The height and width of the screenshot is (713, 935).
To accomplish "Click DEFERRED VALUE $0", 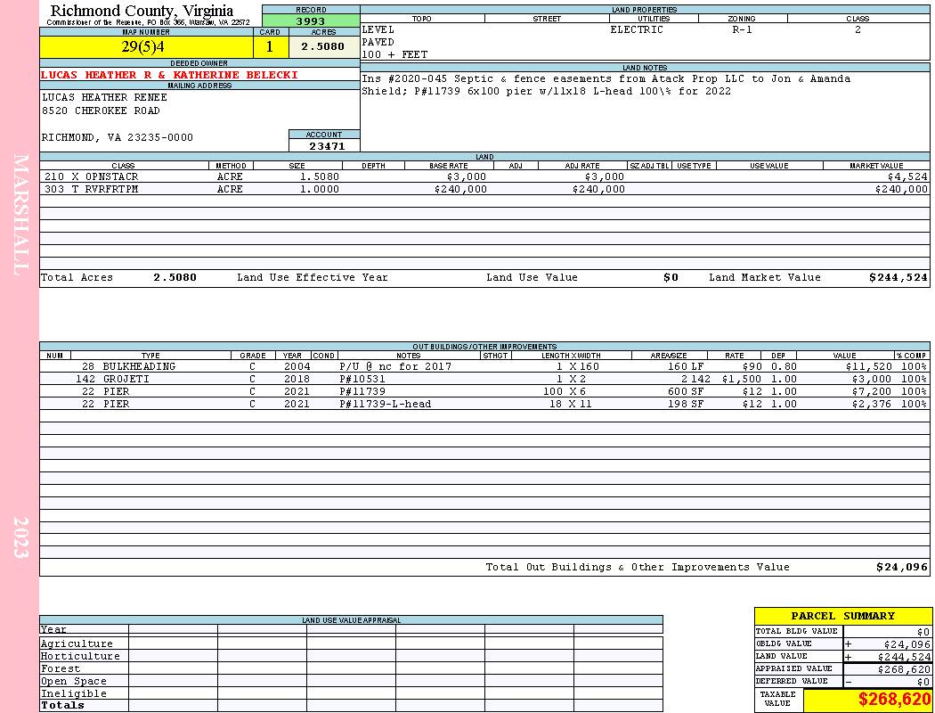I will click(923, 682).
